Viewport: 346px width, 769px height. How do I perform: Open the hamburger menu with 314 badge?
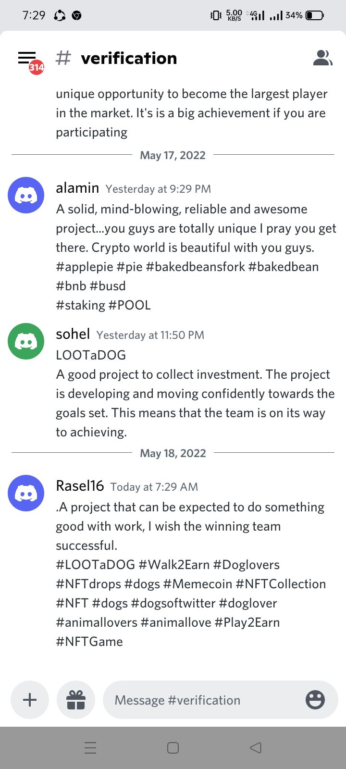pyautogui.click(x=29, y=60)
